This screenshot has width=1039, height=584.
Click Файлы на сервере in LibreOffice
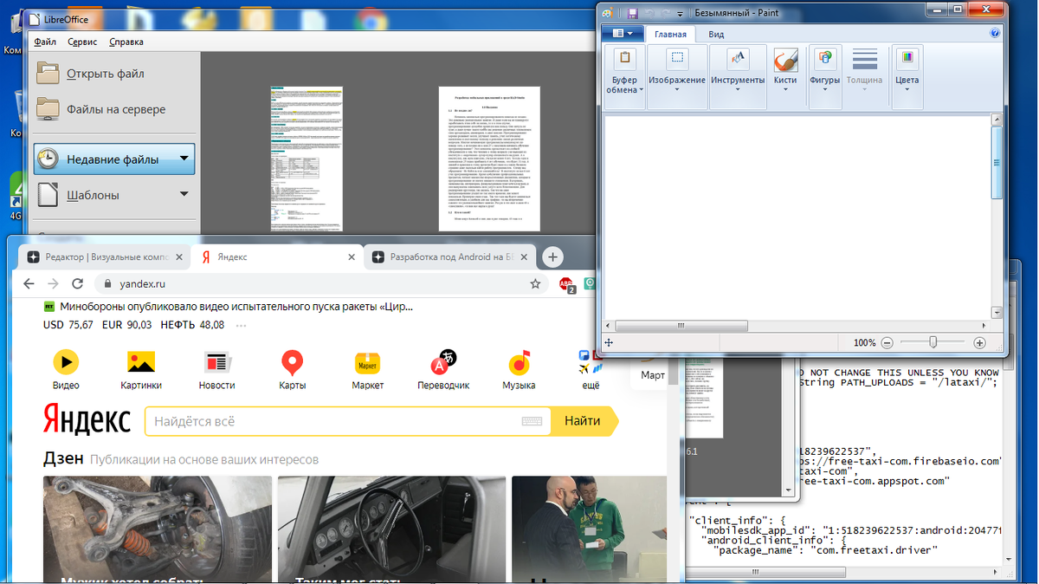(x=116, y=109)
